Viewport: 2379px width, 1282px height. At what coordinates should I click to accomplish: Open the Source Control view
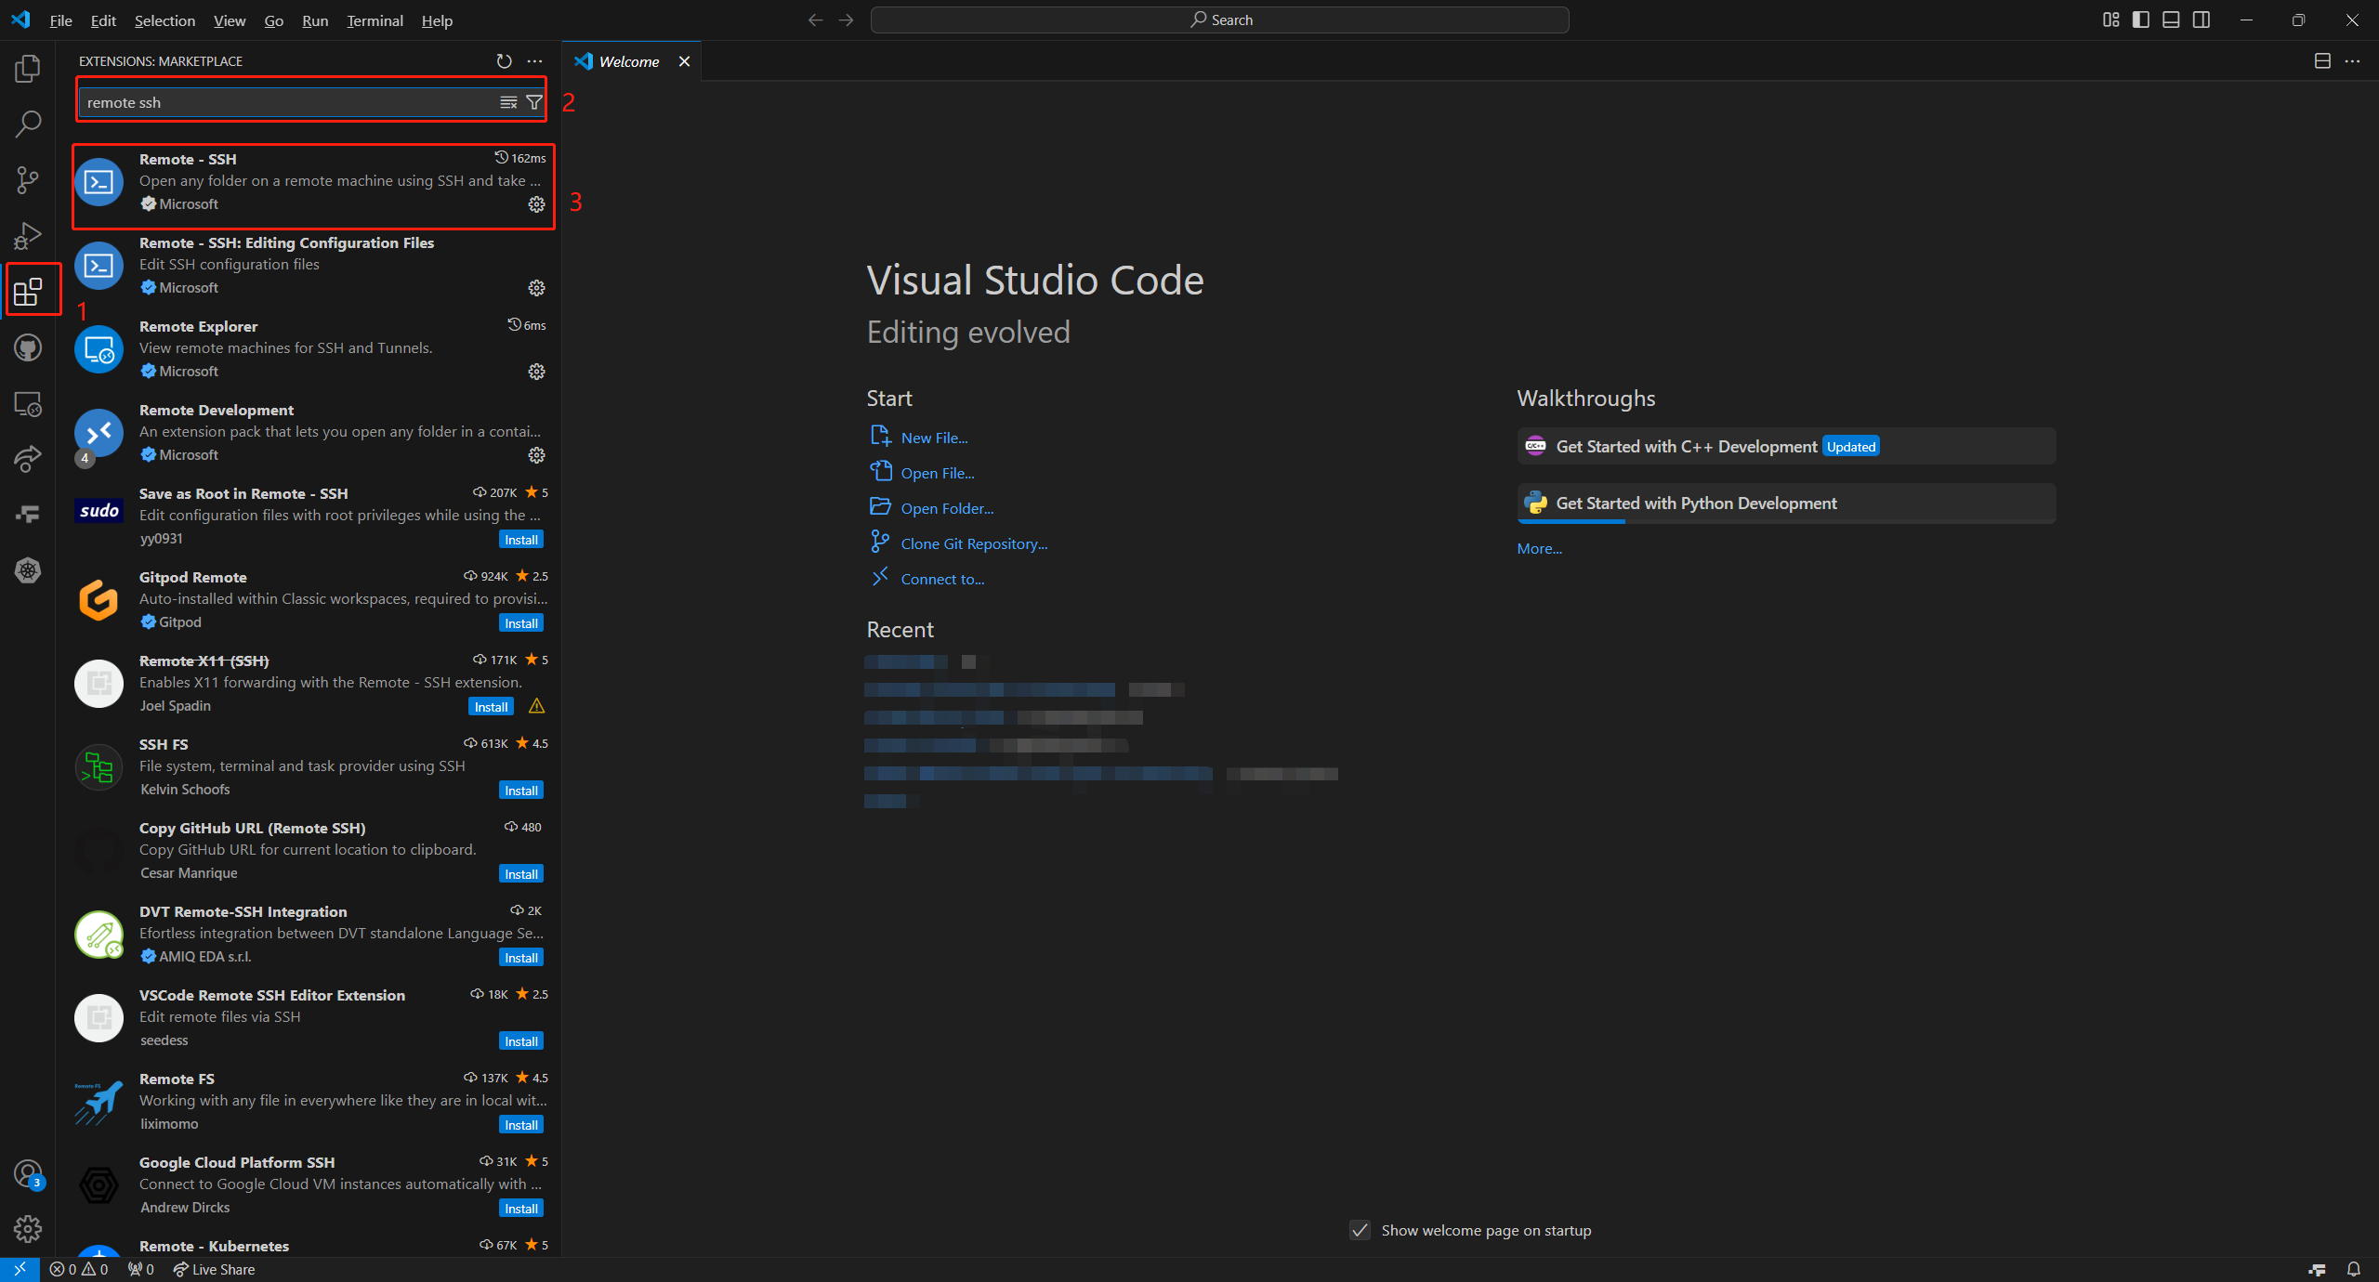(x=28, y=179)
